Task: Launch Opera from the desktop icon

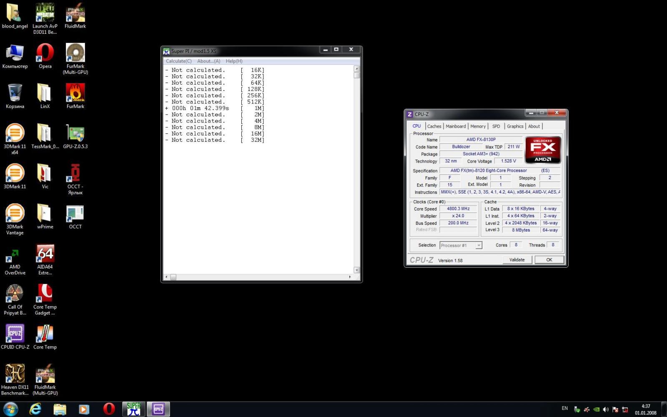Action: pos(45,56)
